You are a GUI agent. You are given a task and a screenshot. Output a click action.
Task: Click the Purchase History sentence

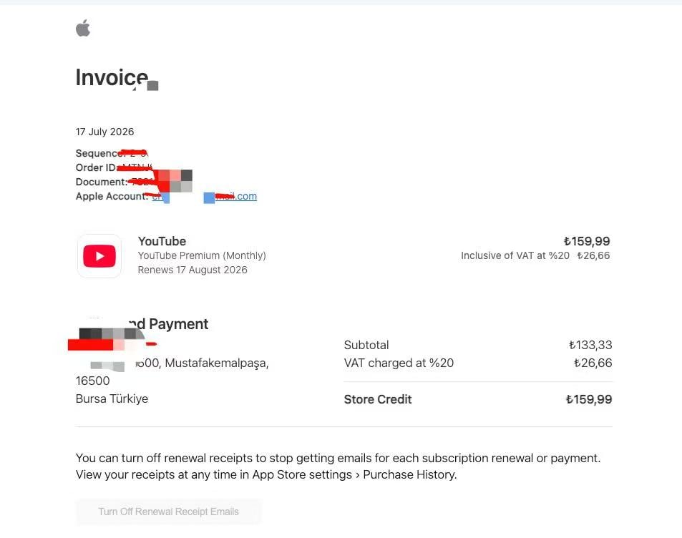pyautogui.click(x=266, y=474)
